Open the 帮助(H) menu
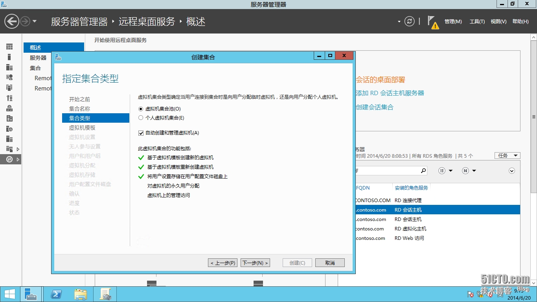The width and height of the screenshot is (537, 302). click(x=520, y=22)
